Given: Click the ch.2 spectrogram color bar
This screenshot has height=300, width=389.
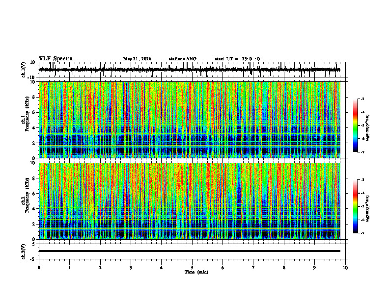Looking at the screenshot, I should click(355, 206).
